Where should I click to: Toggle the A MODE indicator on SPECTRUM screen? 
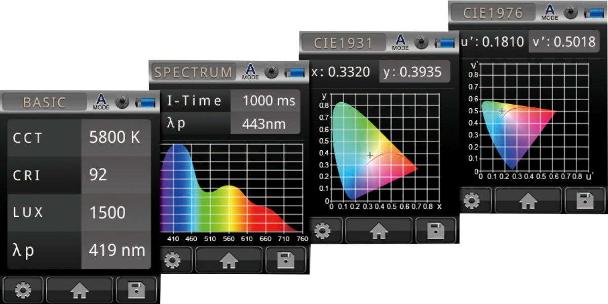pyautogui.click(x=250, y=72)
